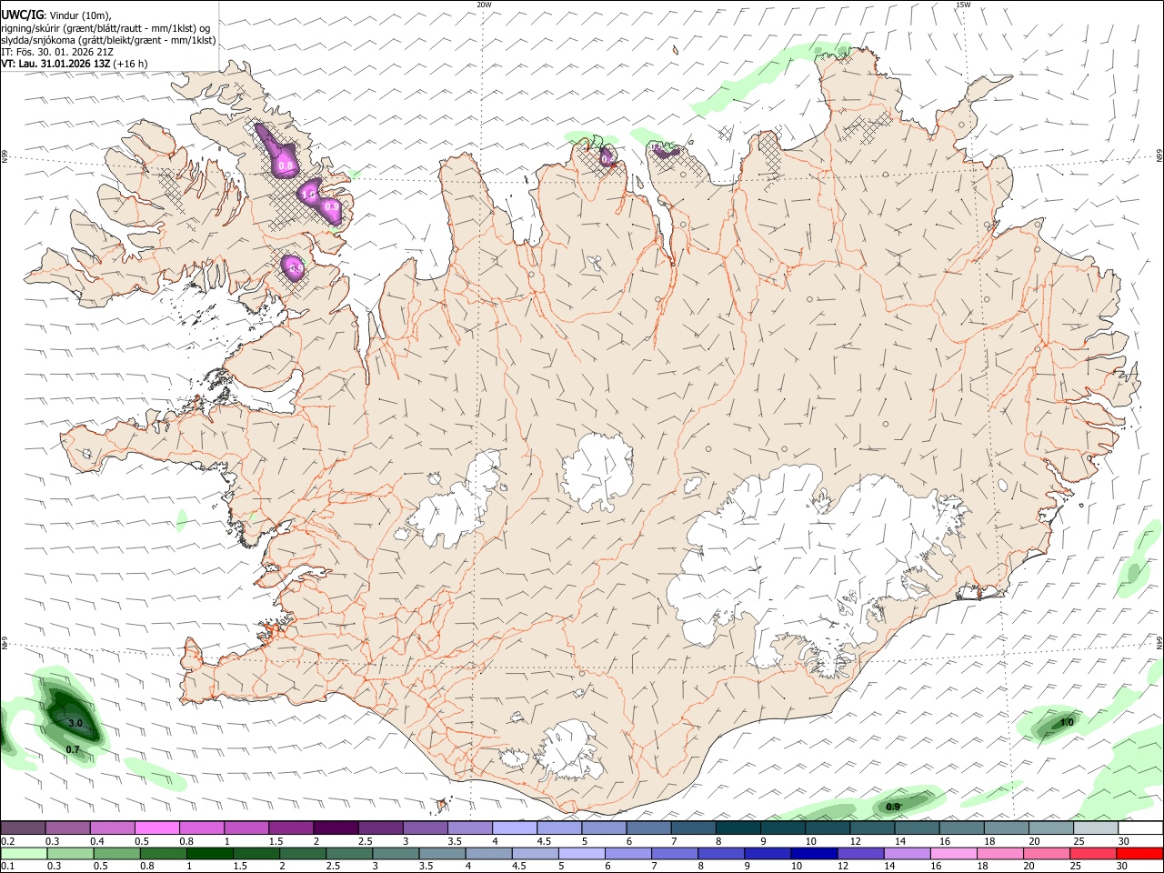Click the isolated 0.9 snow patch in southern Westfjords
This screenshot has height=873, width=1164.
[x=294, y=268]
